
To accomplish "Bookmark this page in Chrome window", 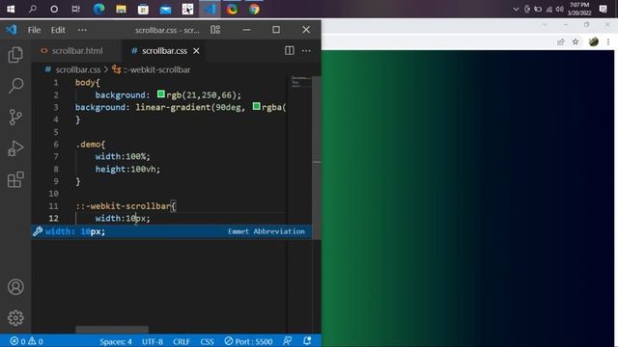I will 576,41.
